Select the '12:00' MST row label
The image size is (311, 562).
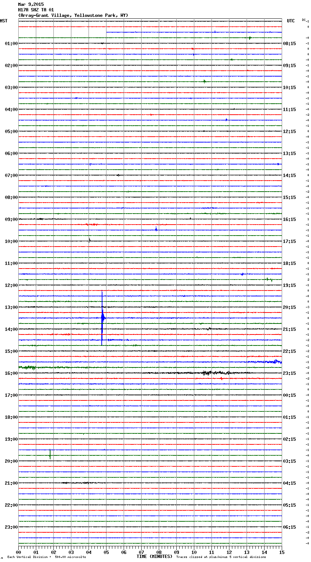(11, 285)
